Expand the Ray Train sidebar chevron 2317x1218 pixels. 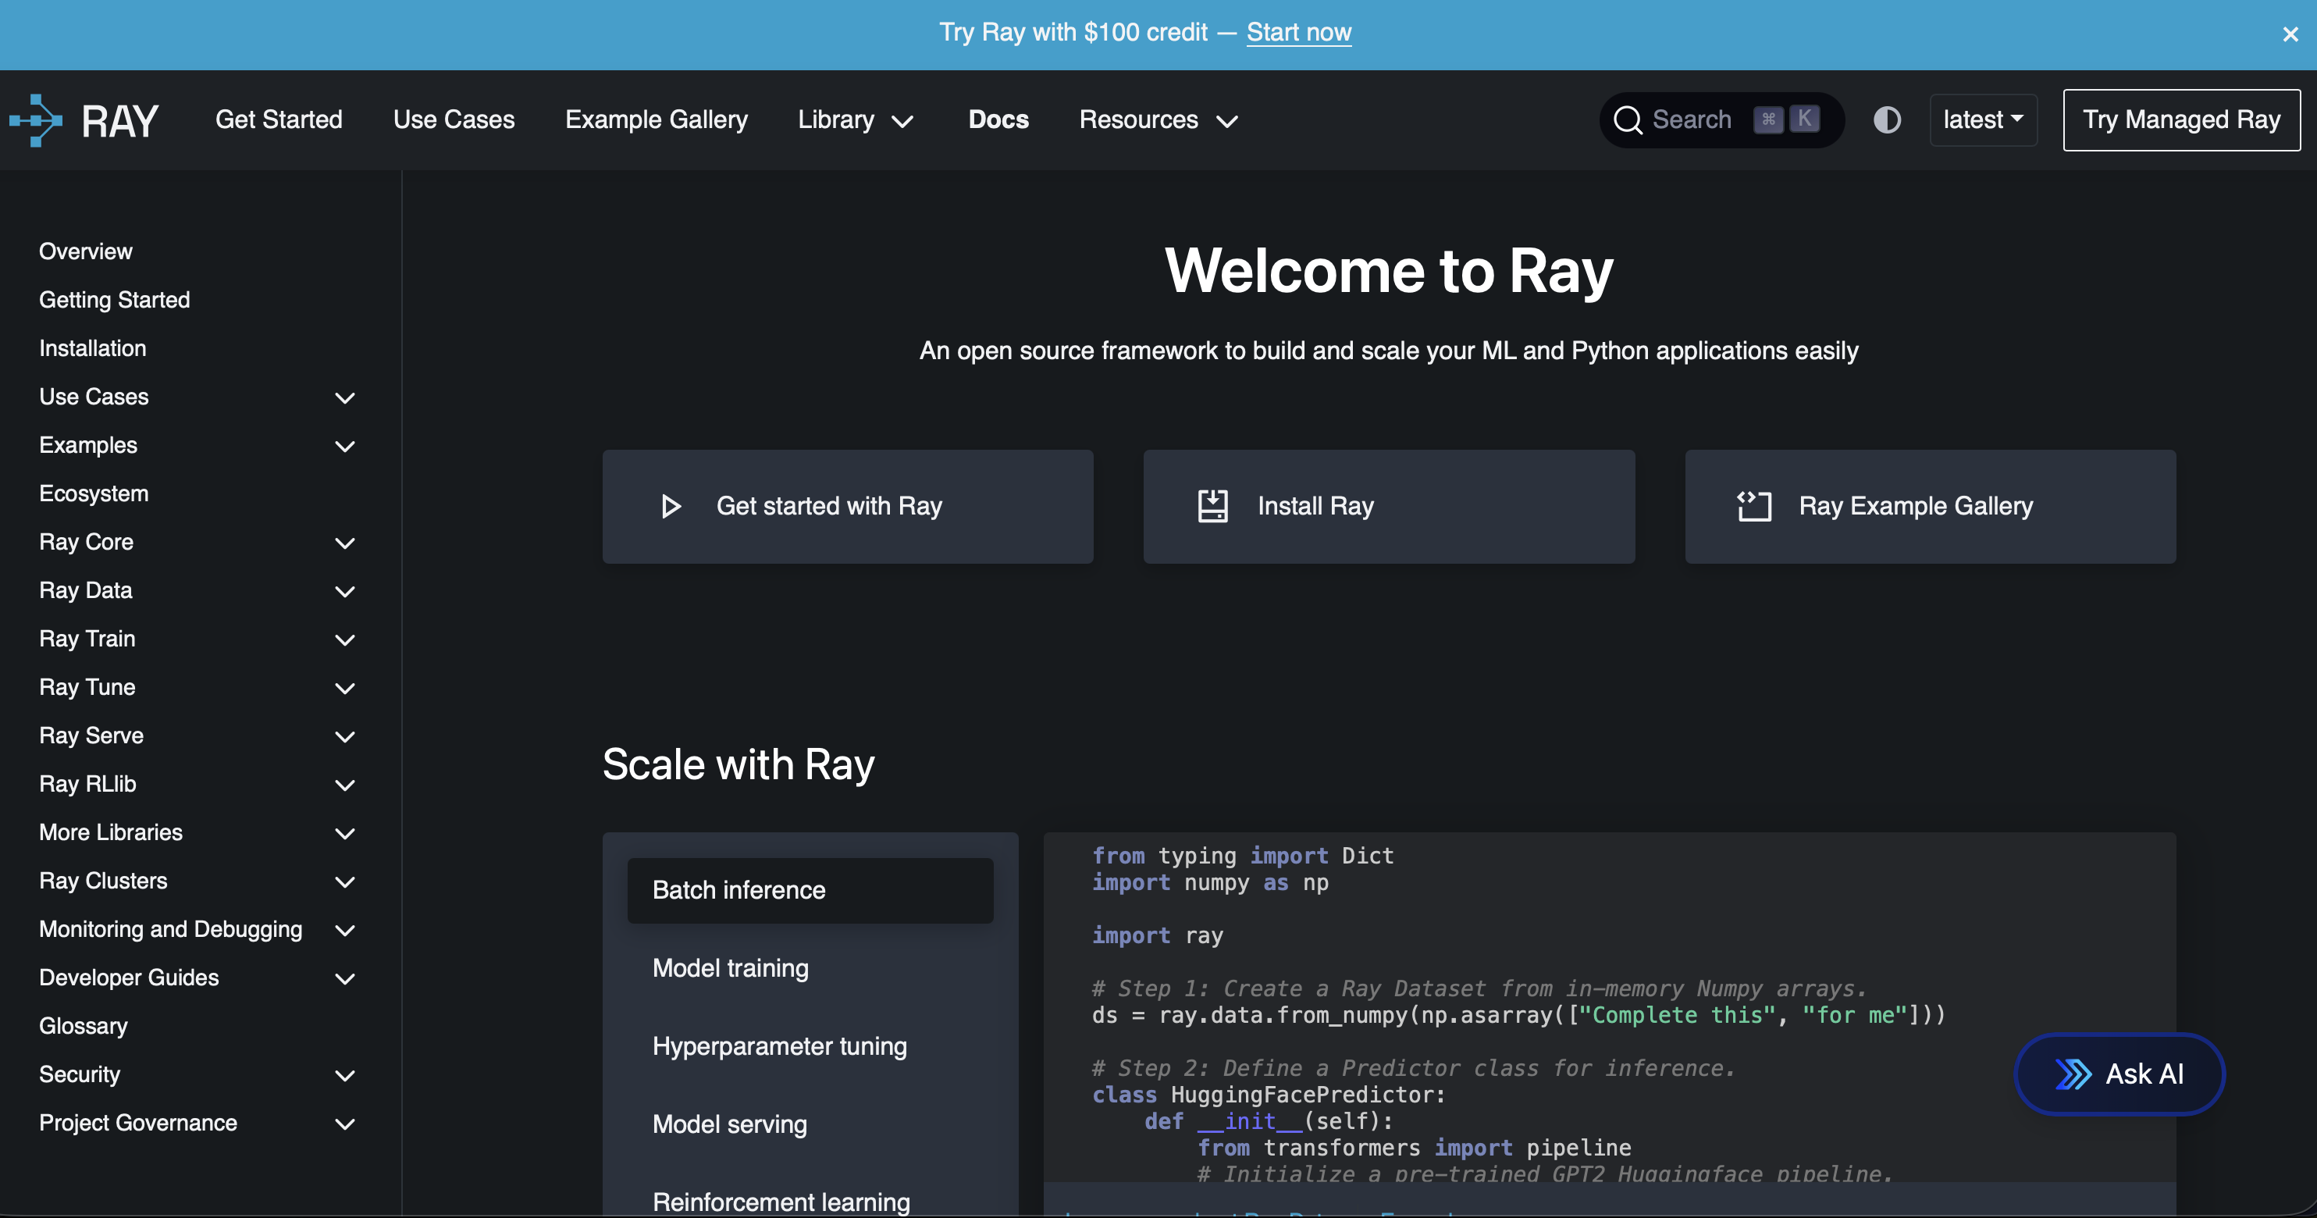pyautogui.click(x=344, y=640)
